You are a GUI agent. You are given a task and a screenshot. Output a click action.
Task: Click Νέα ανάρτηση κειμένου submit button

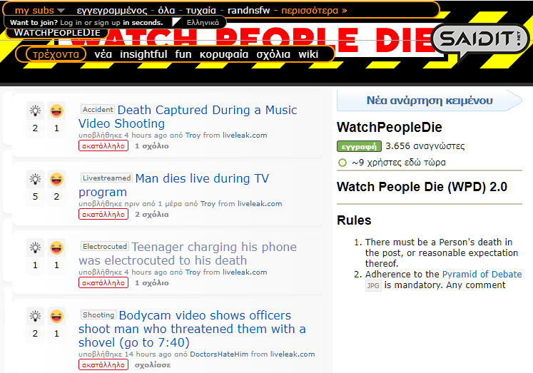[x=430, y=101]
